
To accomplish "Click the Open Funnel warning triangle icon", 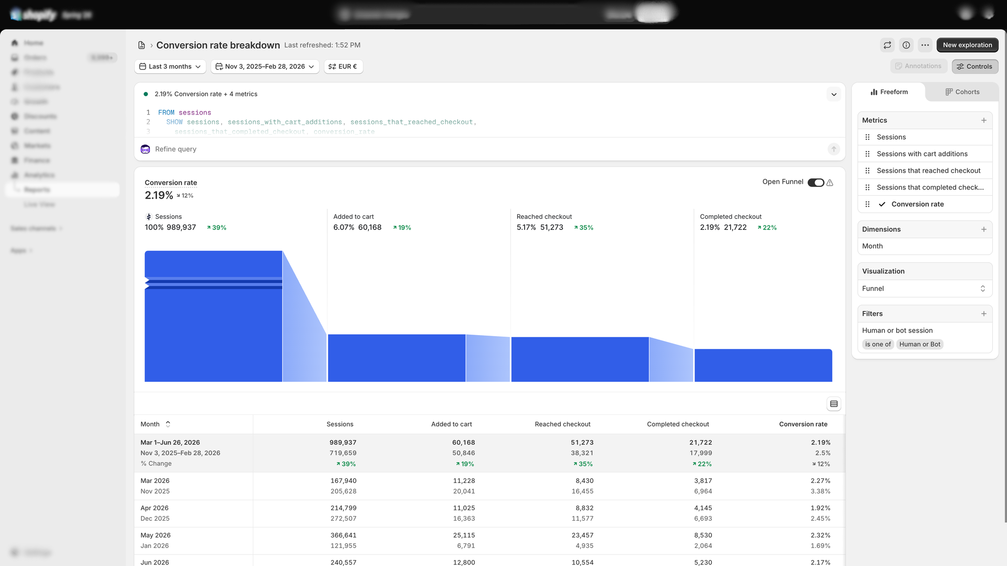I will 830,183.
